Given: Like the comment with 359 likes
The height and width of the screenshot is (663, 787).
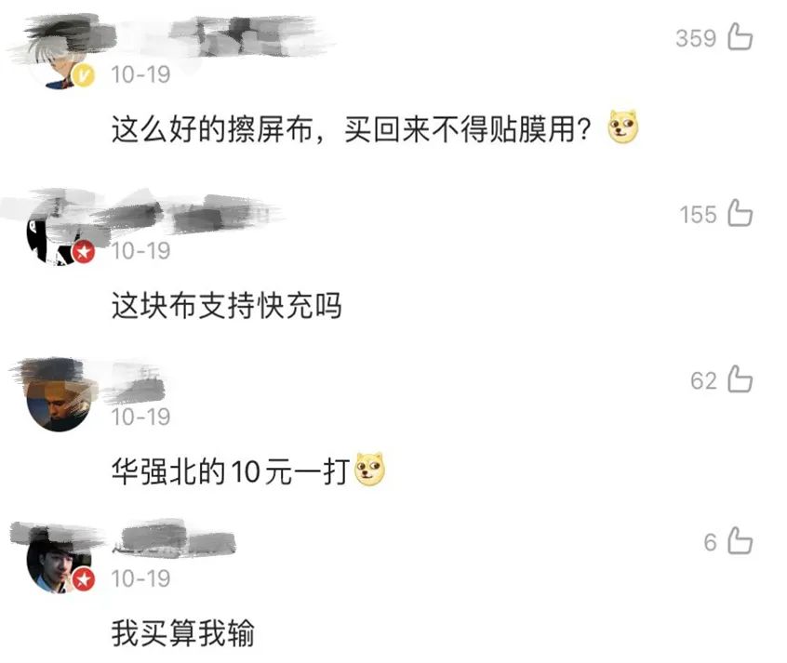Looking at the screenshot, I should point(740,36).
